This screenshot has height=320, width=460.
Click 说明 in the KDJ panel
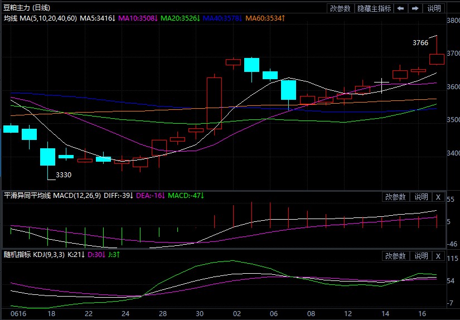pyautogui.click(x=420, y=256)
